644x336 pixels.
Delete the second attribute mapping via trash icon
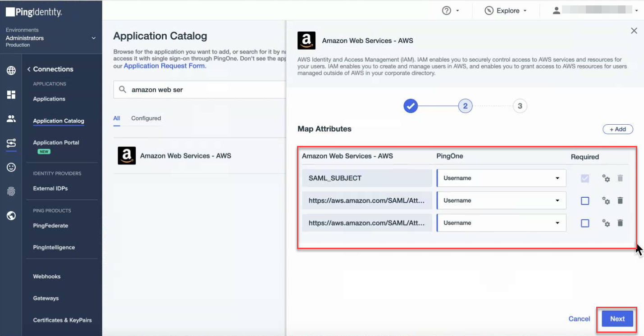620,200
